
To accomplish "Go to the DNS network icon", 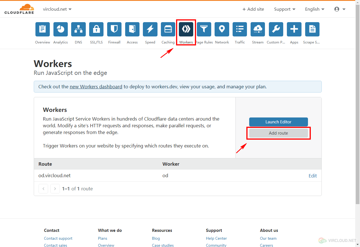I will coord(78,29).
